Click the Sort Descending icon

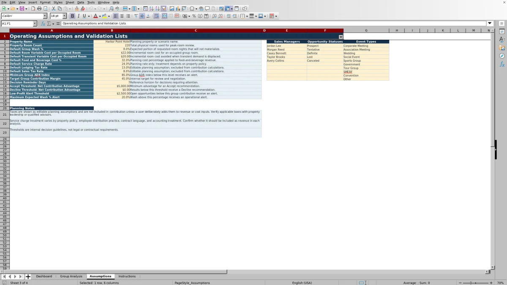tap(157, 8)
